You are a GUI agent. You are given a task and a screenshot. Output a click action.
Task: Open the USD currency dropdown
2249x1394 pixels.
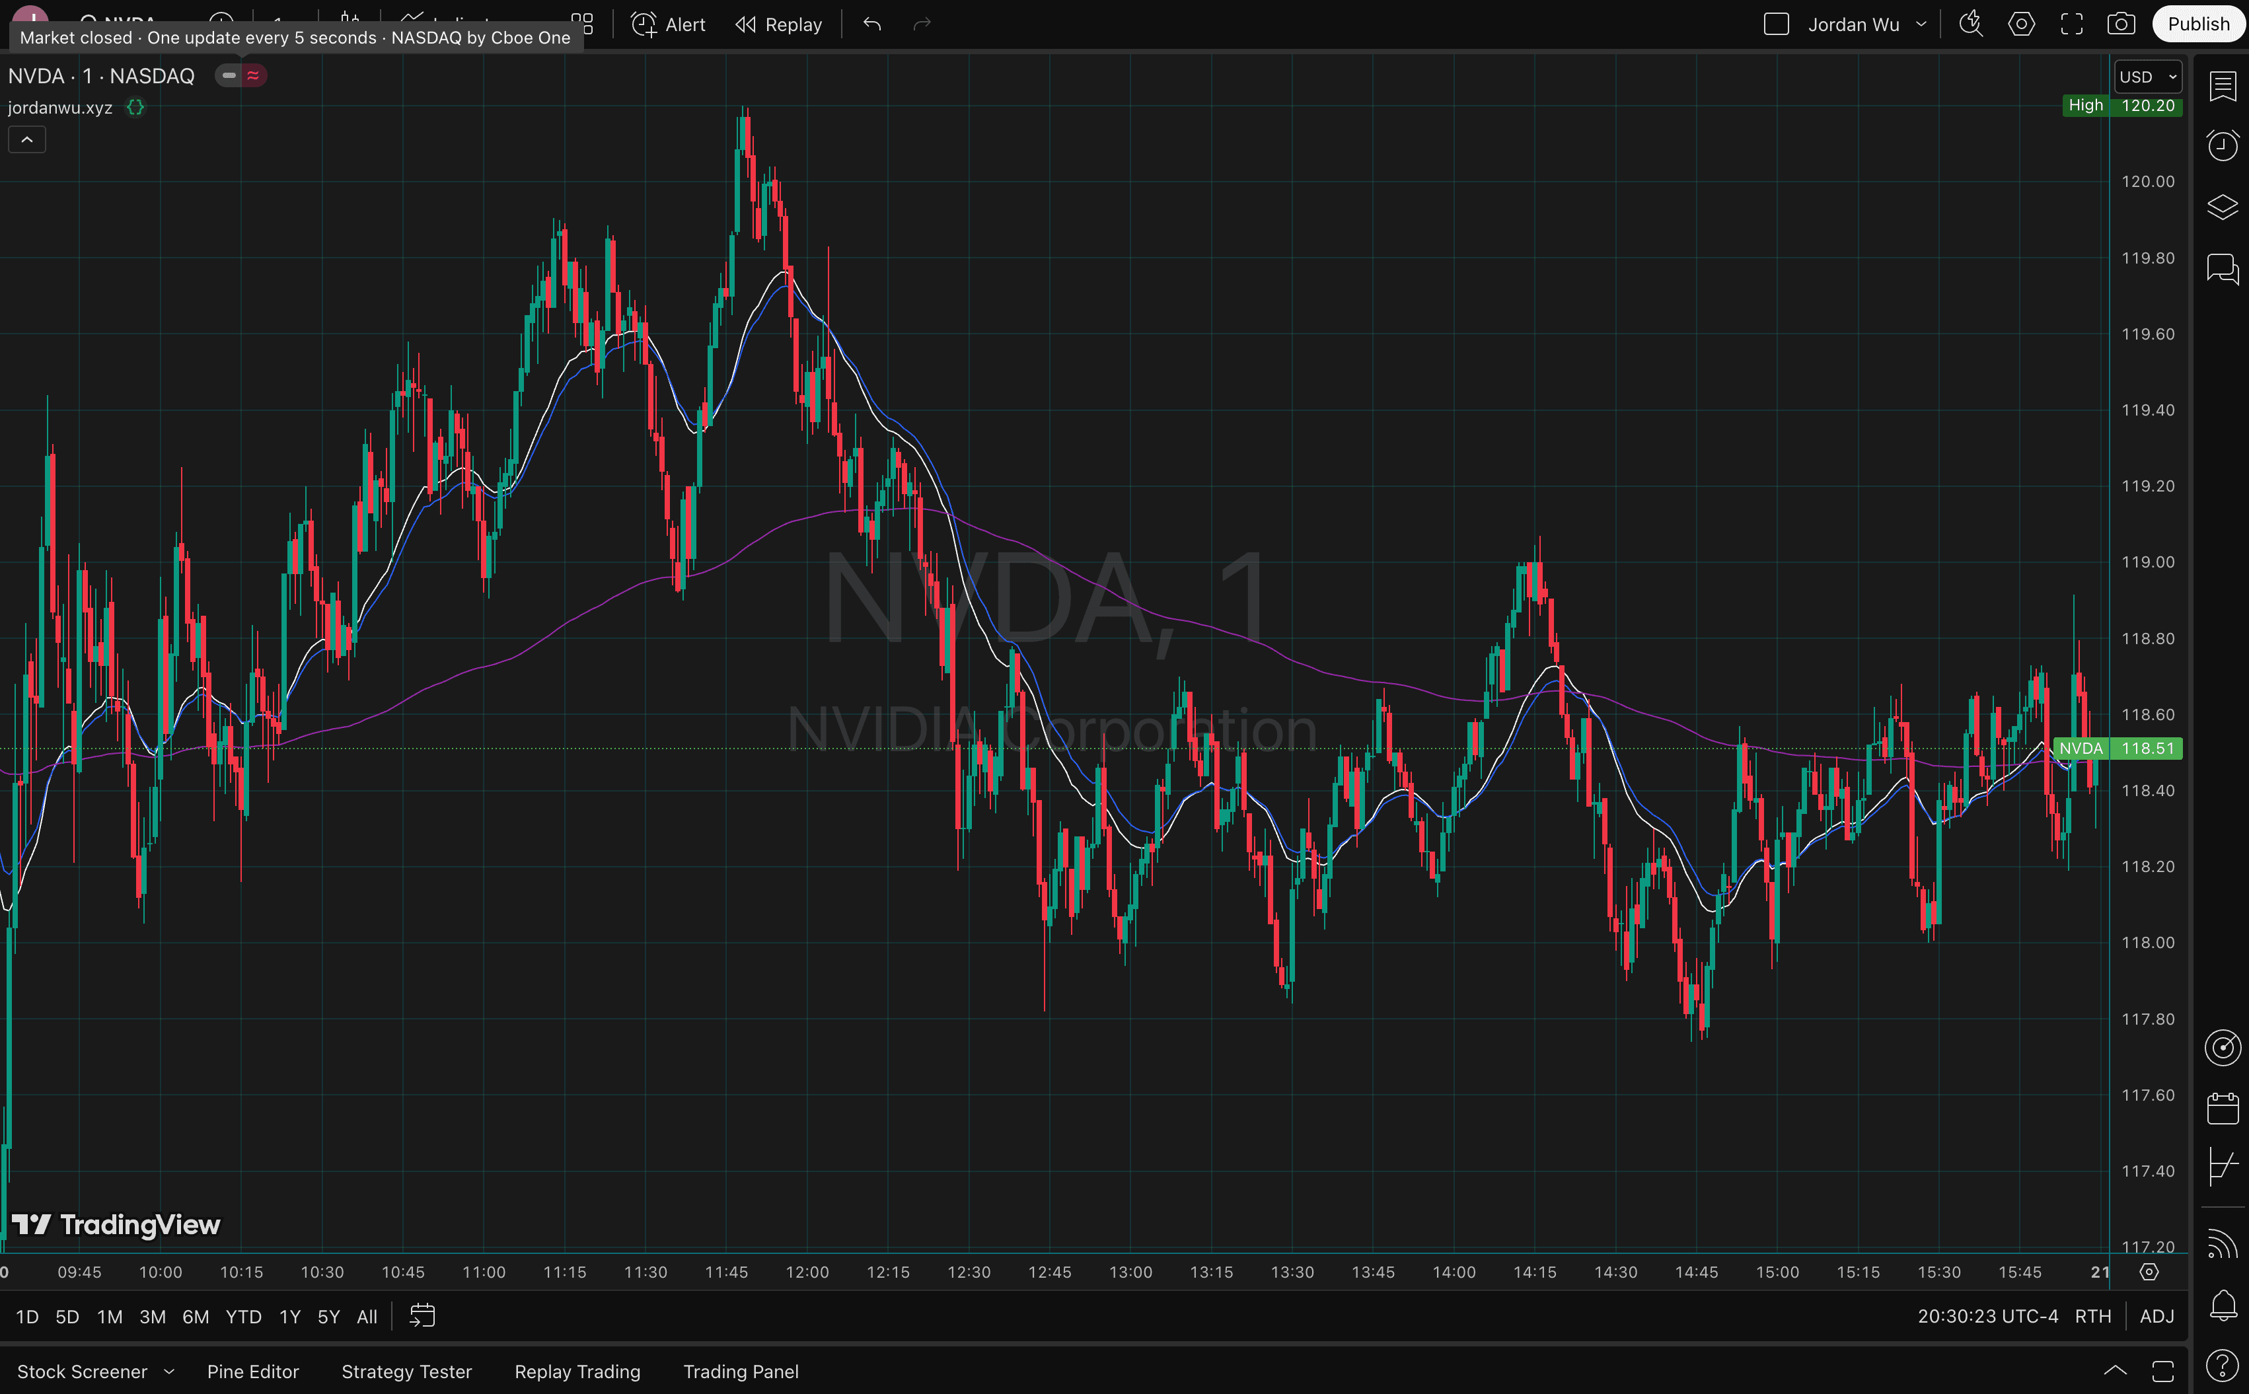point(2147,77)
